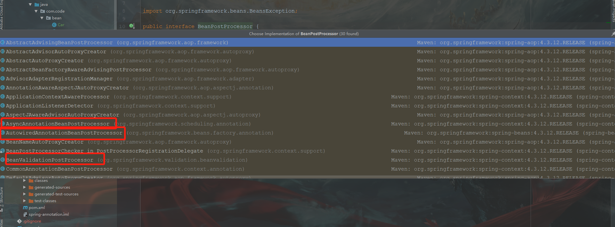Click the com.code package icon
Screen dimensions: 615x227
43,11
